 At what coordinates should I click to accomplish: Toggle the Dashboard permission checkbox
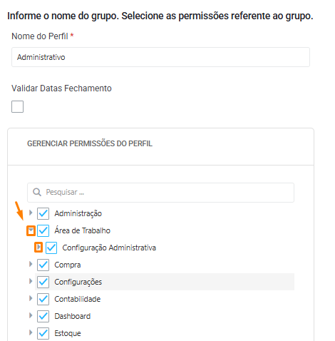(x=43, y=316)
